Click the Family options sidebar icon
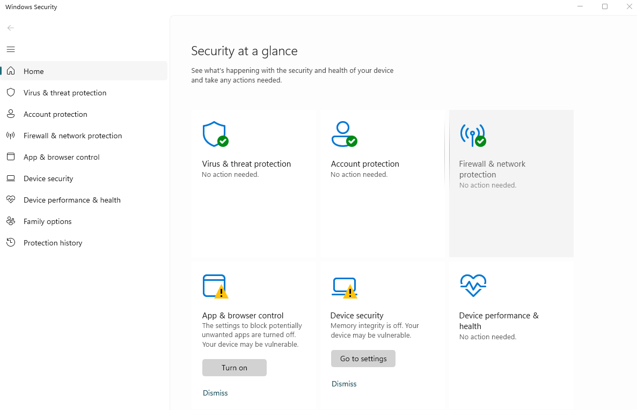The height and width of the screenshot is (410, 637). coord(10,221)
